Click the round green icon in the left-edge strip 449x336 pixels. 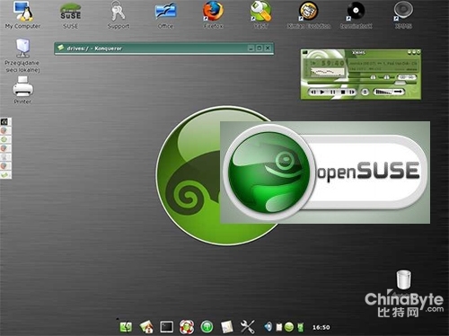pyautogui.click(x=4, y=139)
